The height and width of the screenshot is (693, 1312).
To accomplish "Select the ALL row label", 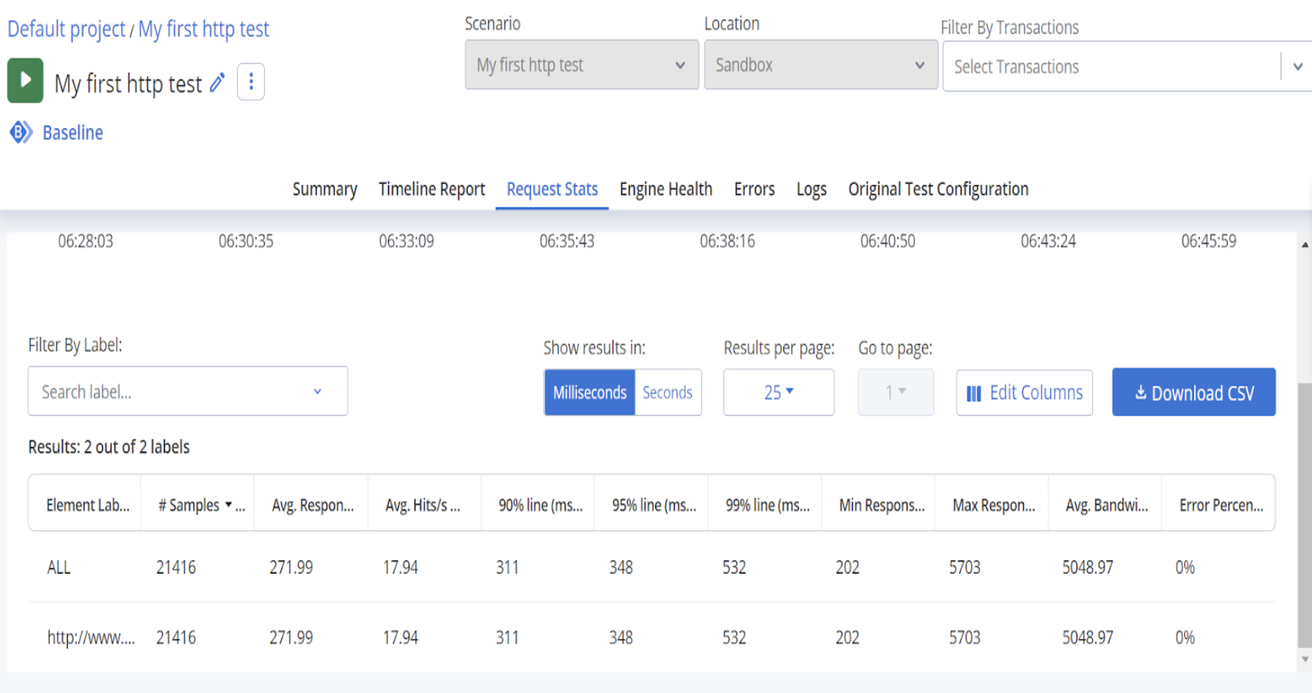I will 59,567.
